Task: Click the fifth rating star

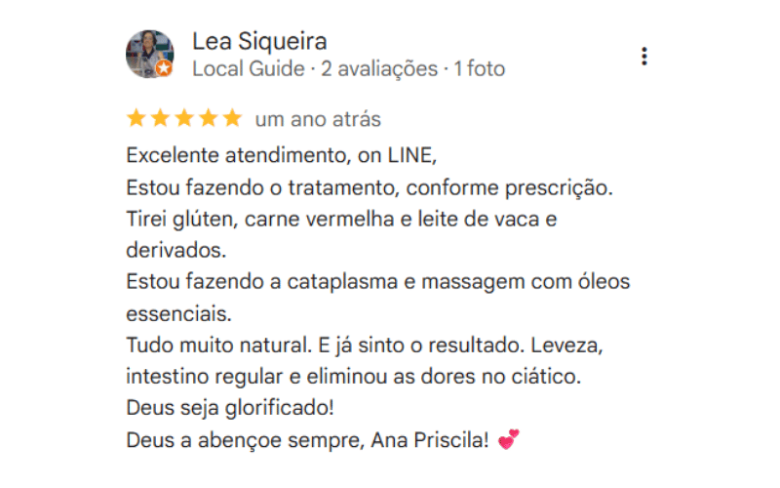Action: [231, 119]
